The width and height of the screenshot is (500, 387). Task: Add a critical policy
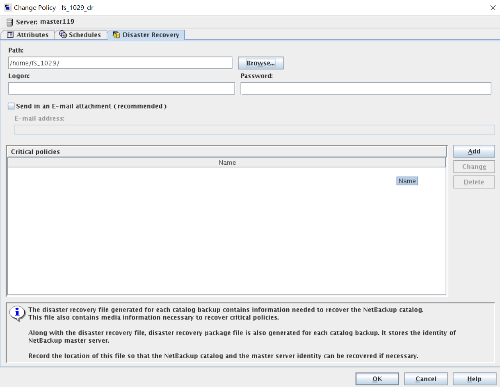coord(474,151)
